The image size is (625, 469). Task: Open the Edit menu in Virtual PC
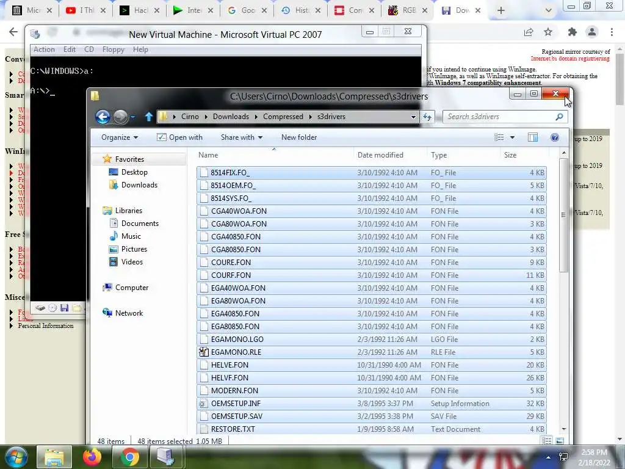(x=70, y=49)
